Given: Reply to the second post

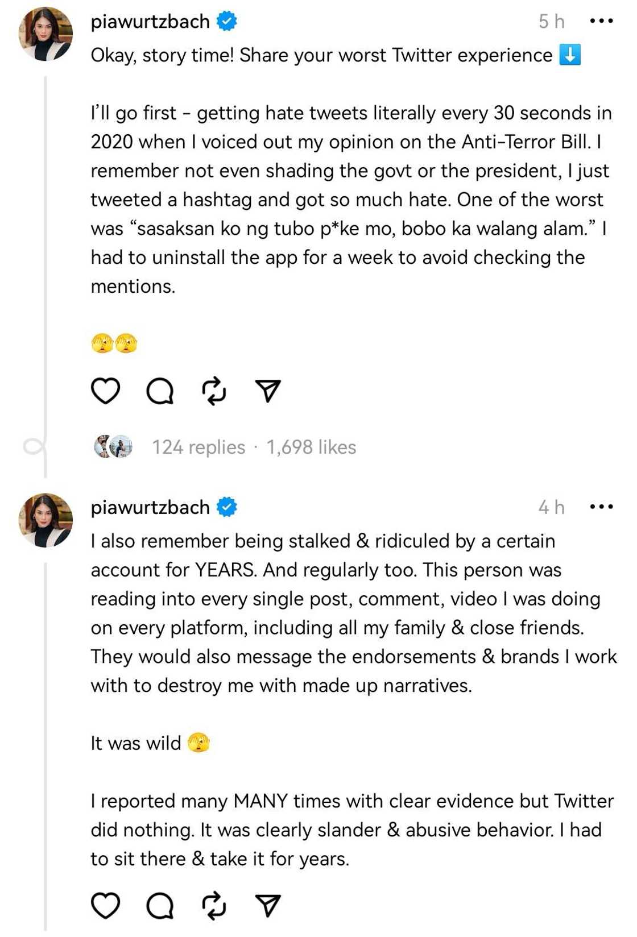Looking at the screenshot, I should point(160,906).
